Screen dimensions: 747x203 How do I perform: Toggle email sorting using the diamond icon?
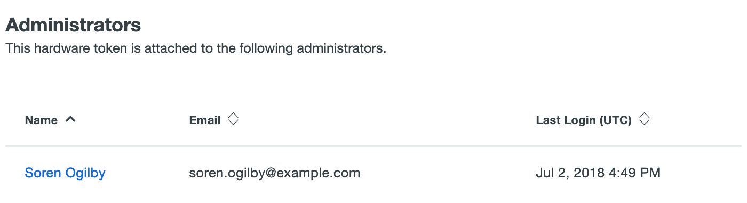click(x=233, y=120)
